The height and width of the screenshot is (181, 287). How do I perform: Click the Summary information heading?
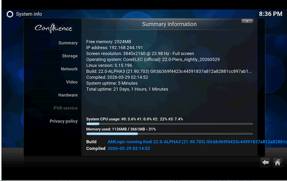coord(169,24)
